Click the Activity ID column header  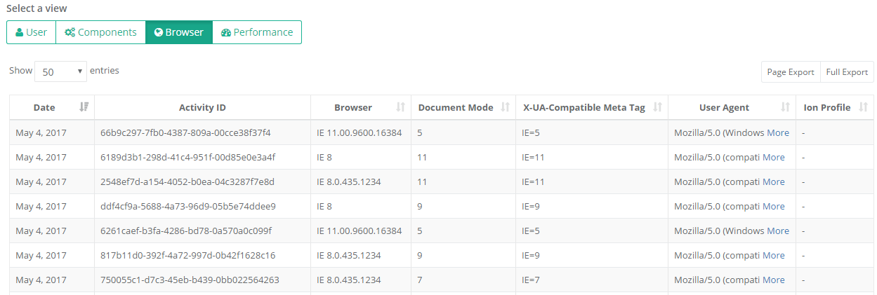click(x=202, y=107)
